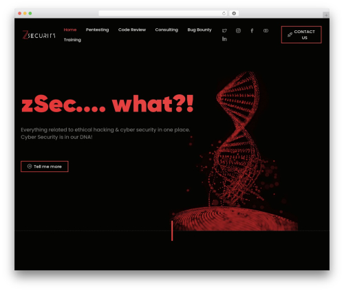Open a new browser tab with the plus button
The width and height of the screenshot is (344, 291).
[326, 15]
